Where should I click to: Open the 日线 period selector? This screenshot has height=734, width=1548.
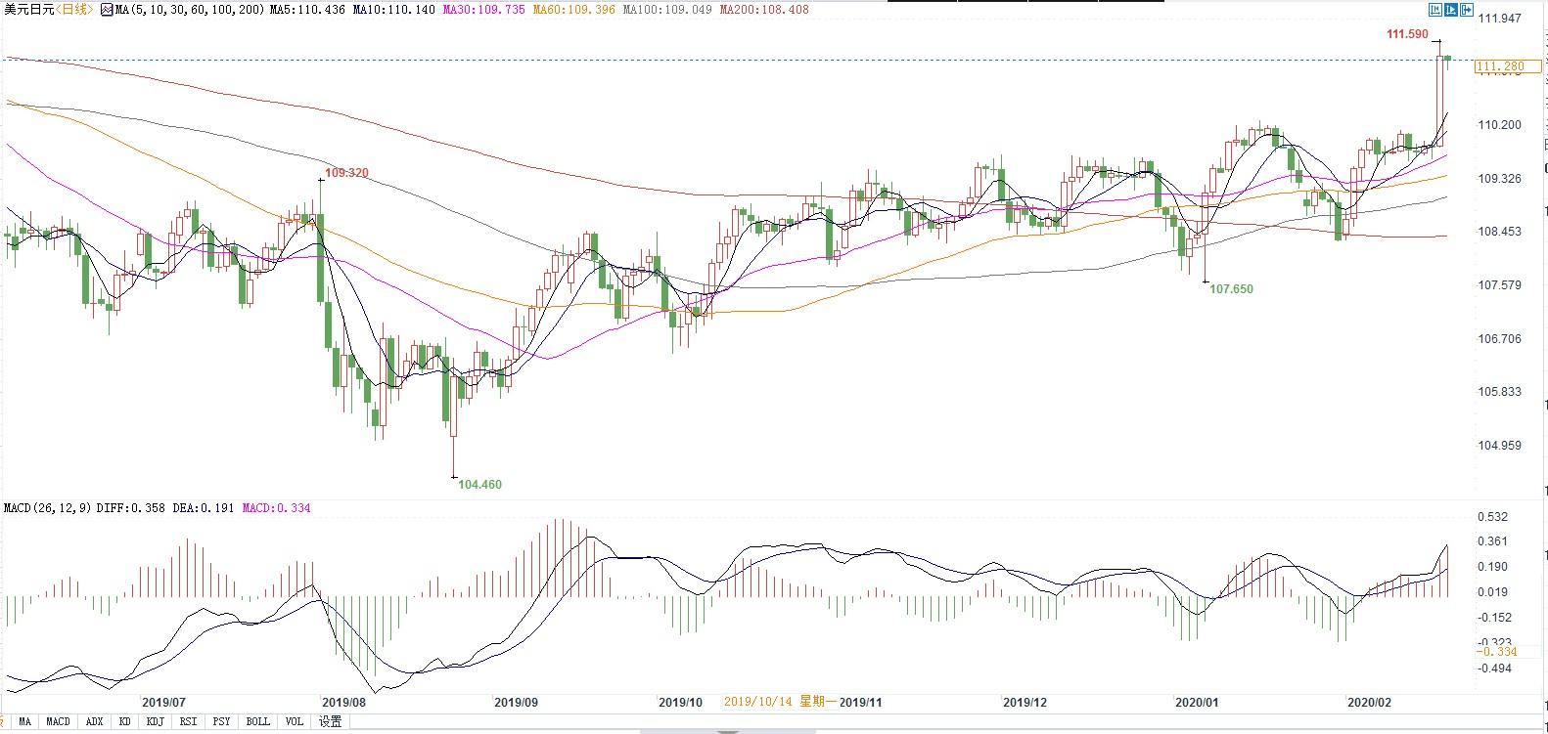click(x=74, y=10)
